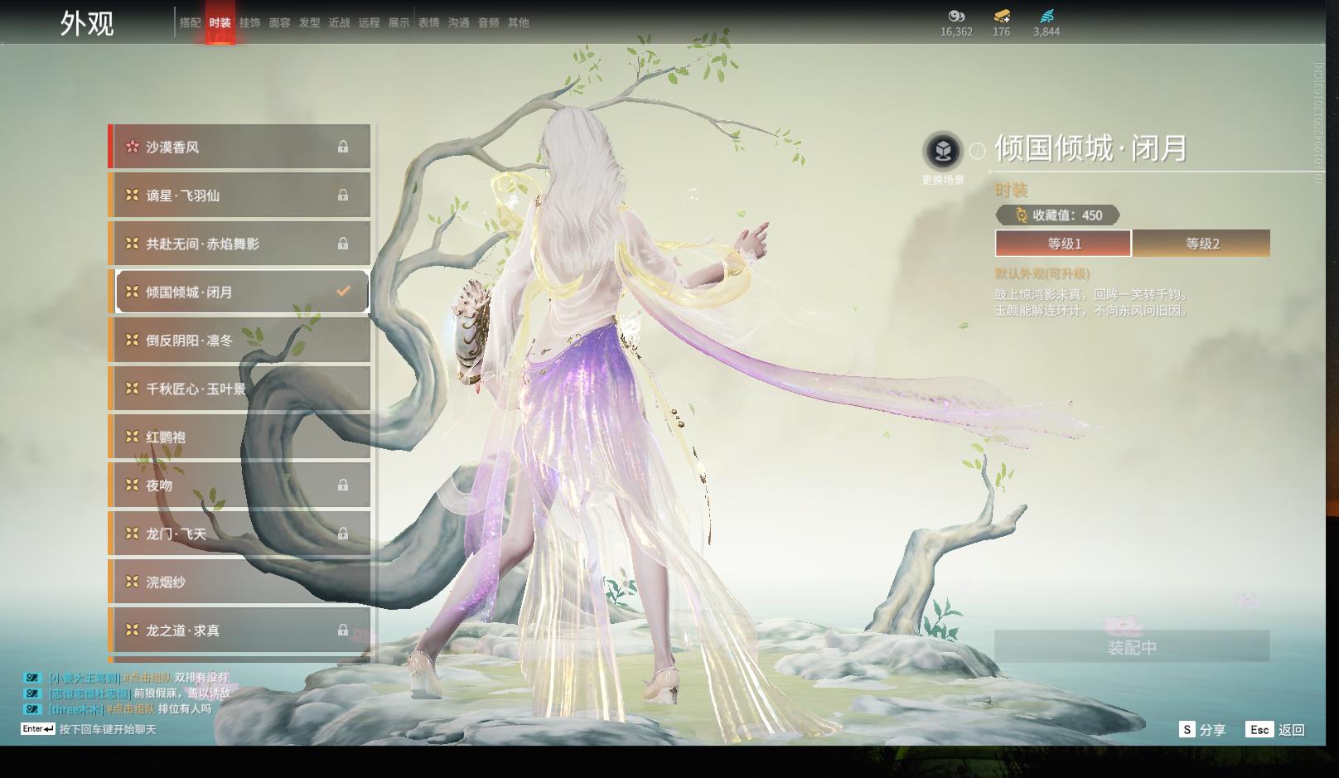The height and width of the screenshot is (778, 1339).
Task: Open the 发型 hairstyle tab
Action: point(309,23)
